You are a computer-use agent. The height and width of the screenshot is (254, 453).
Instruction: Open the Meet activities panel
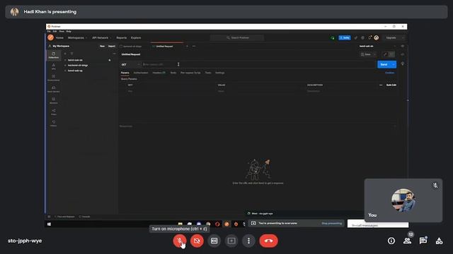(x=439, y=241)
